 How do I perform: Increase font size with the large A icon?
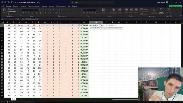[39, 10]
